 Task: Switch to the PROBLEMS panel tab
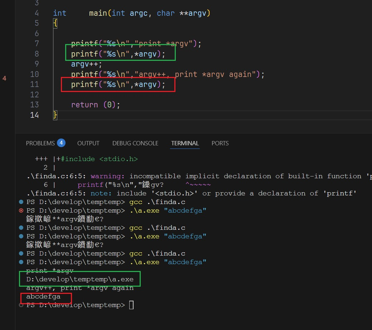point(40,143)
